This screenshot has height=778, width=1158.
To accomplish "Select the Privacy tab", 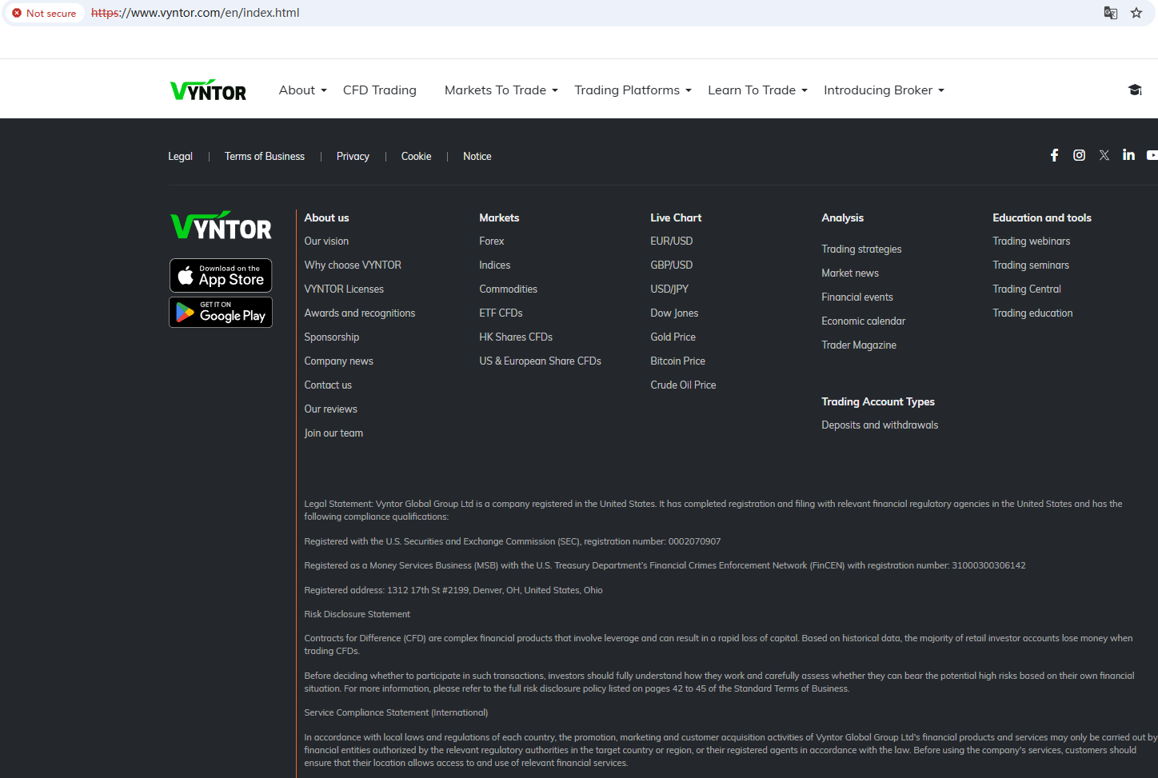I will tap(353, 157).
